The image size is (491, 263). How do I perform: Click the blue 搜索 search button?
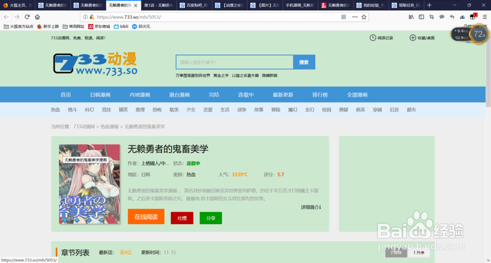coord(304,62)
